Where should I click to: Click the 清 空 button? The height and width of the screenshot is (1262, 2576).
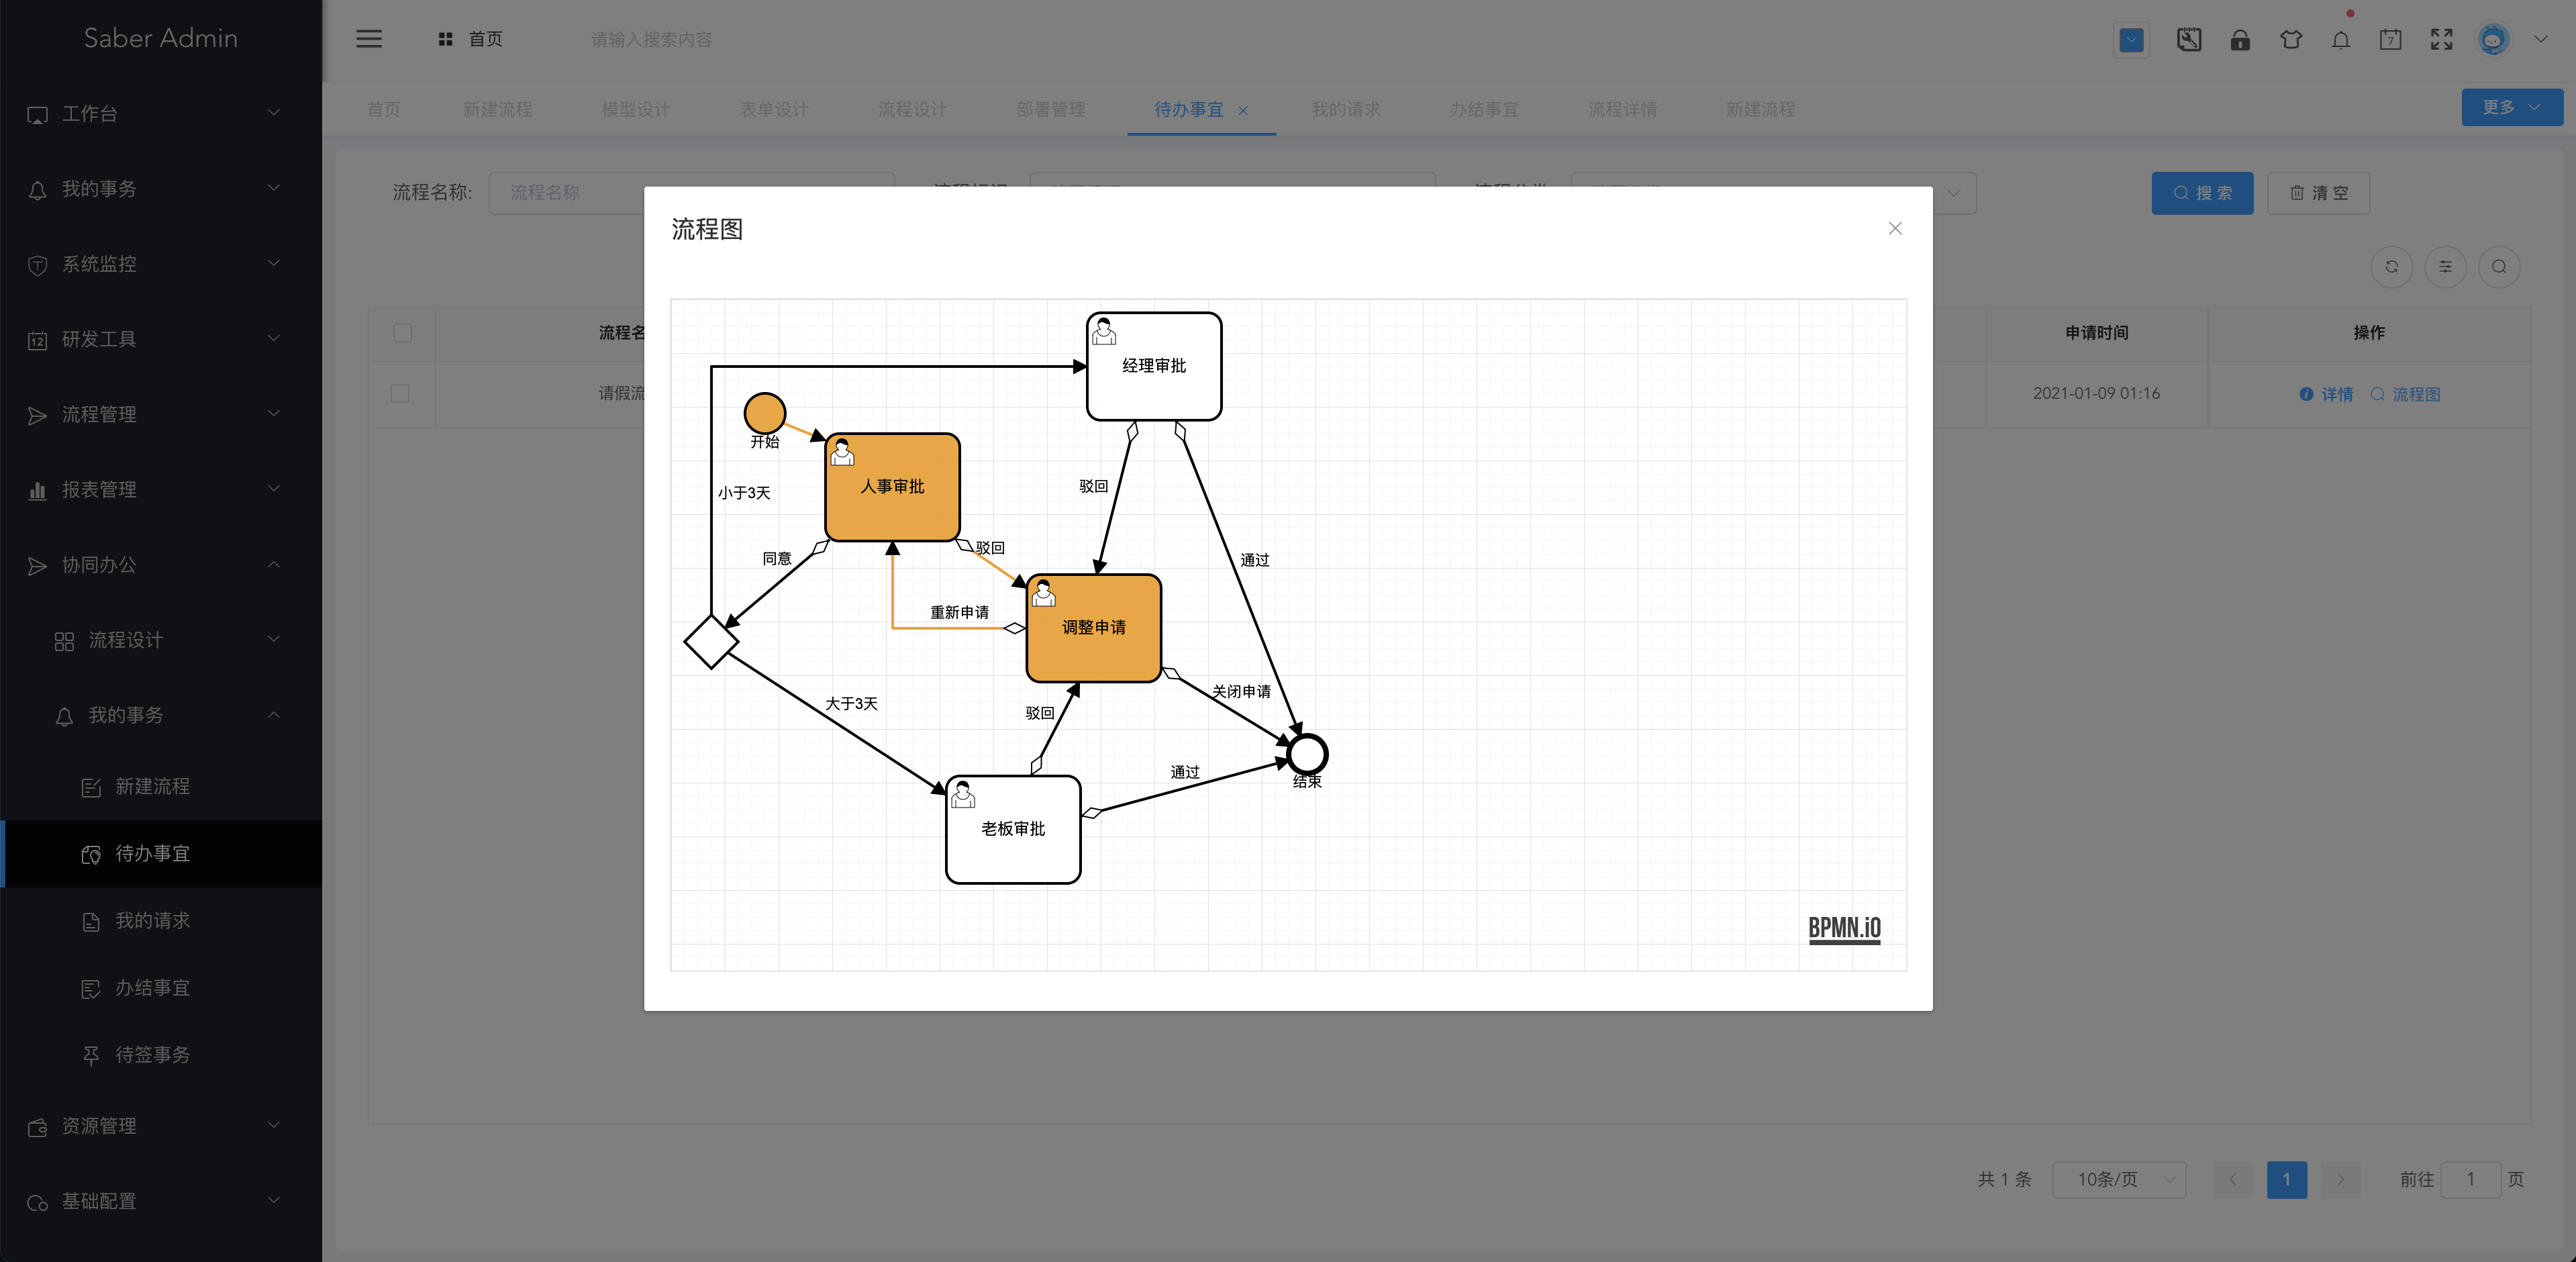[2318, 193]
